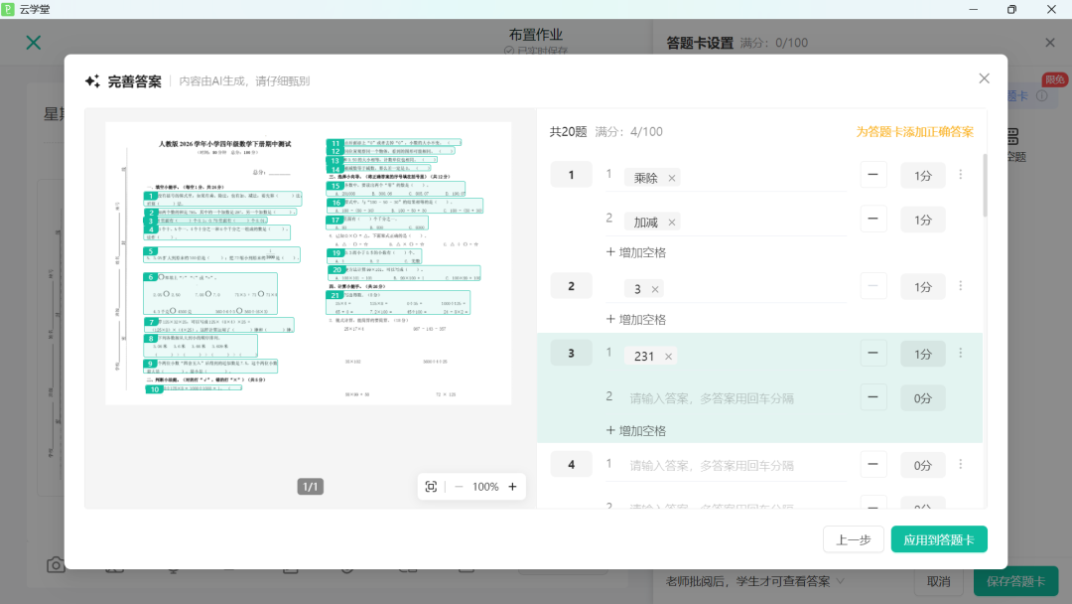Screen dimensions: 1072x604
Task: Delete blank 2 of question 1 with minus
Action: [873, 219]
